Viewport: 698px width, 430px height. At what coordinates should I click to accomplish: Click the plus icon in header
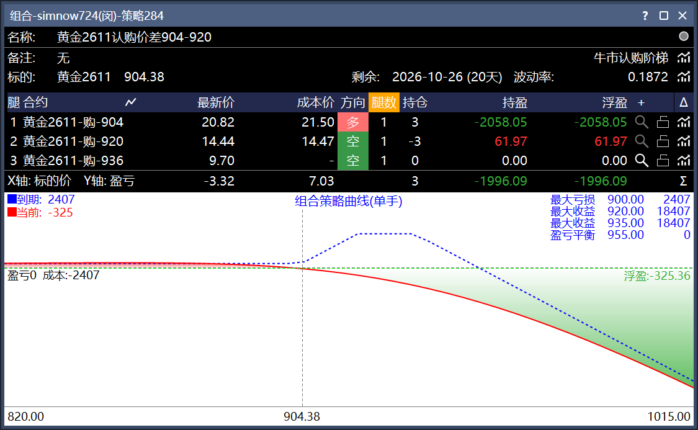[x=641, y=103]
